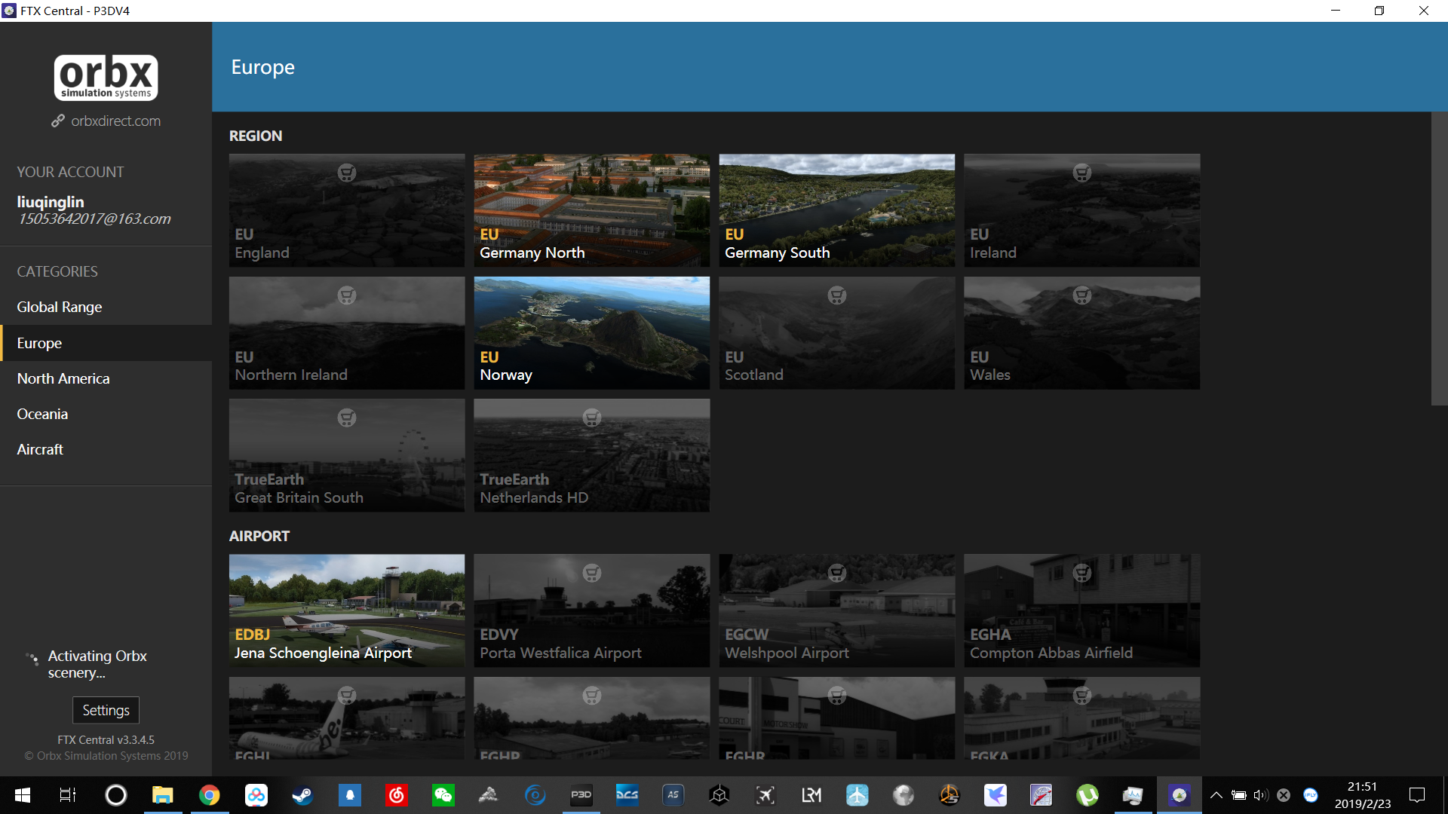Image resolution: width=1448 pixels, height=814 pixels.
Task: Click cart icon on EDVY Porta Westfalica tile
Action: [592, 574]
